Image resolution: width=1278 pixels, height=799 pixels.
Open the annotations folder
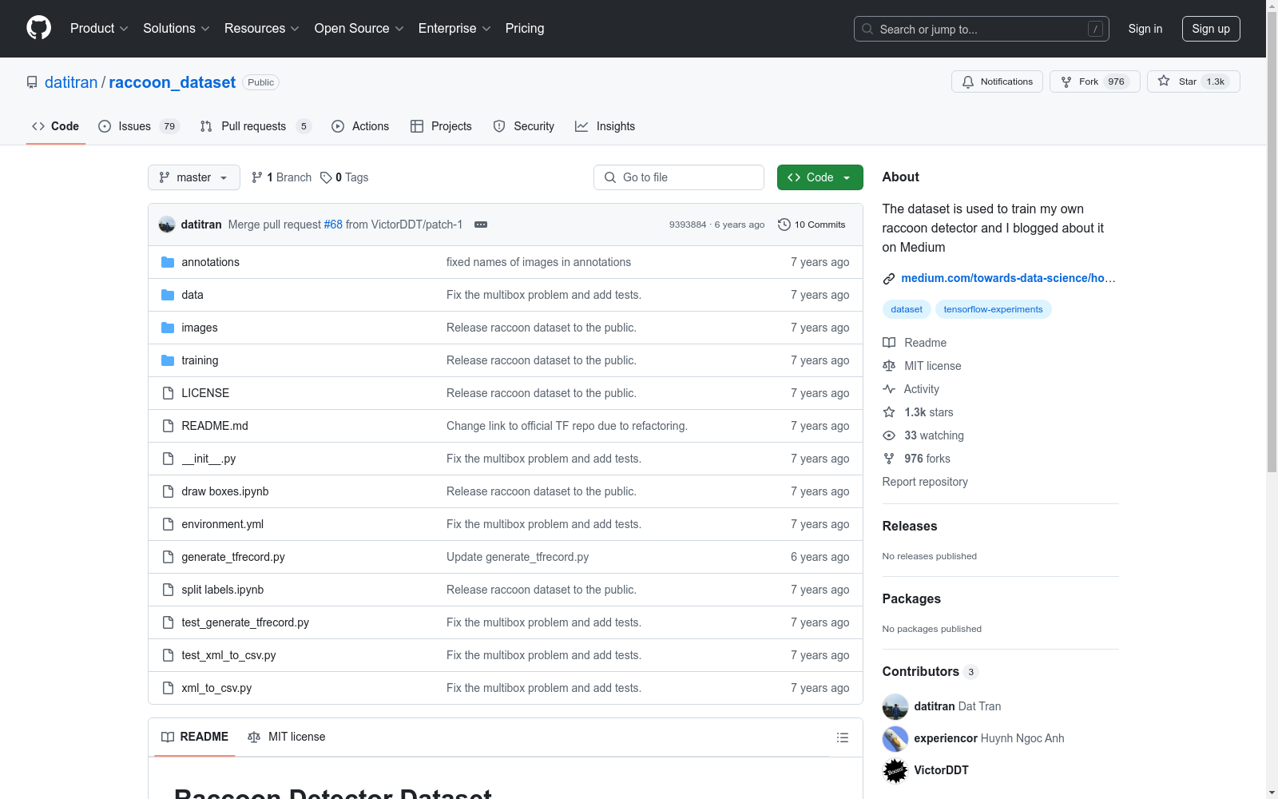coord(210,262)
